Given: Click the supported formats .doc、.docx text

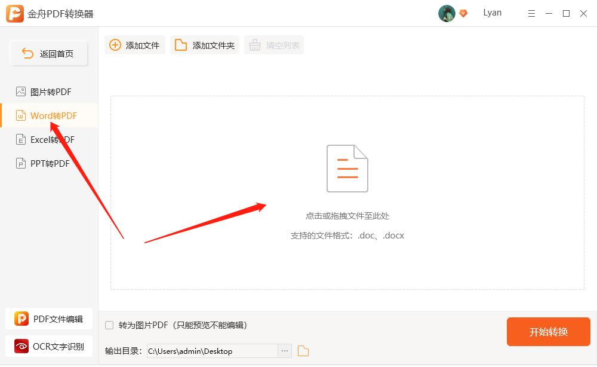Looking at the screenshot, I should point(347,236).
